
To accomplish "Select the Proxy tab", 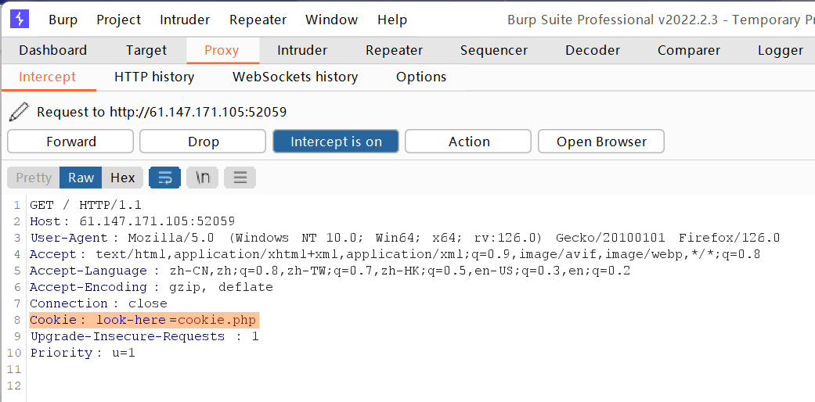I will pos(222,50).
